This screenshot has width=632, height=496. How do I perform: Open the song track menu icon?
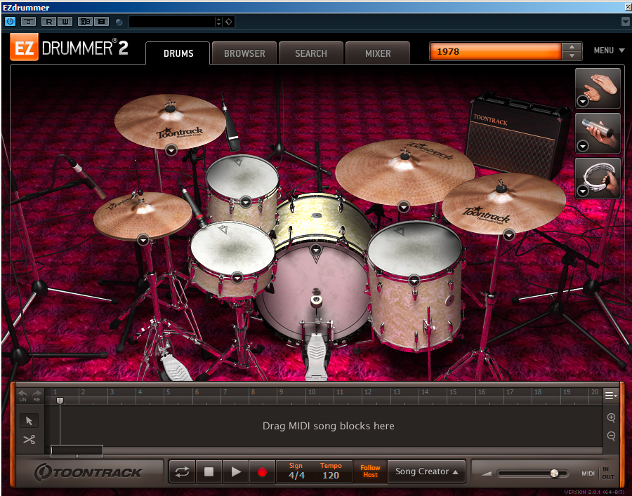[611, 396]
